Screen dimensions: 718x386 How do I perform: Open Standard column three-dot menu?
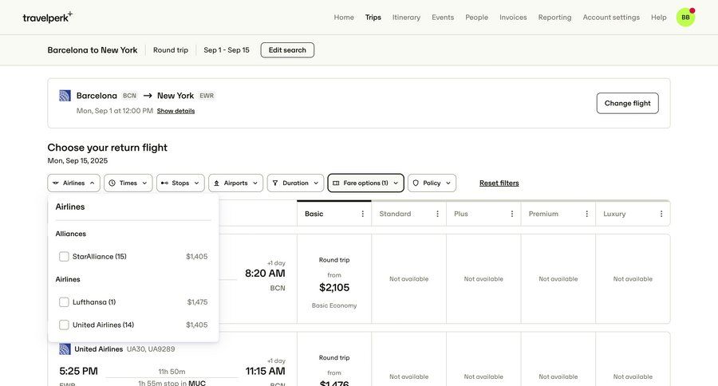pos(437,214)
